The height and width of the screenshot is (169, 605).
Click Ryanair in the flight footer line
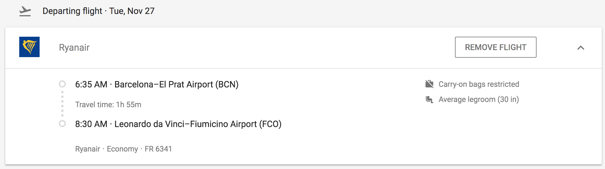87,149
